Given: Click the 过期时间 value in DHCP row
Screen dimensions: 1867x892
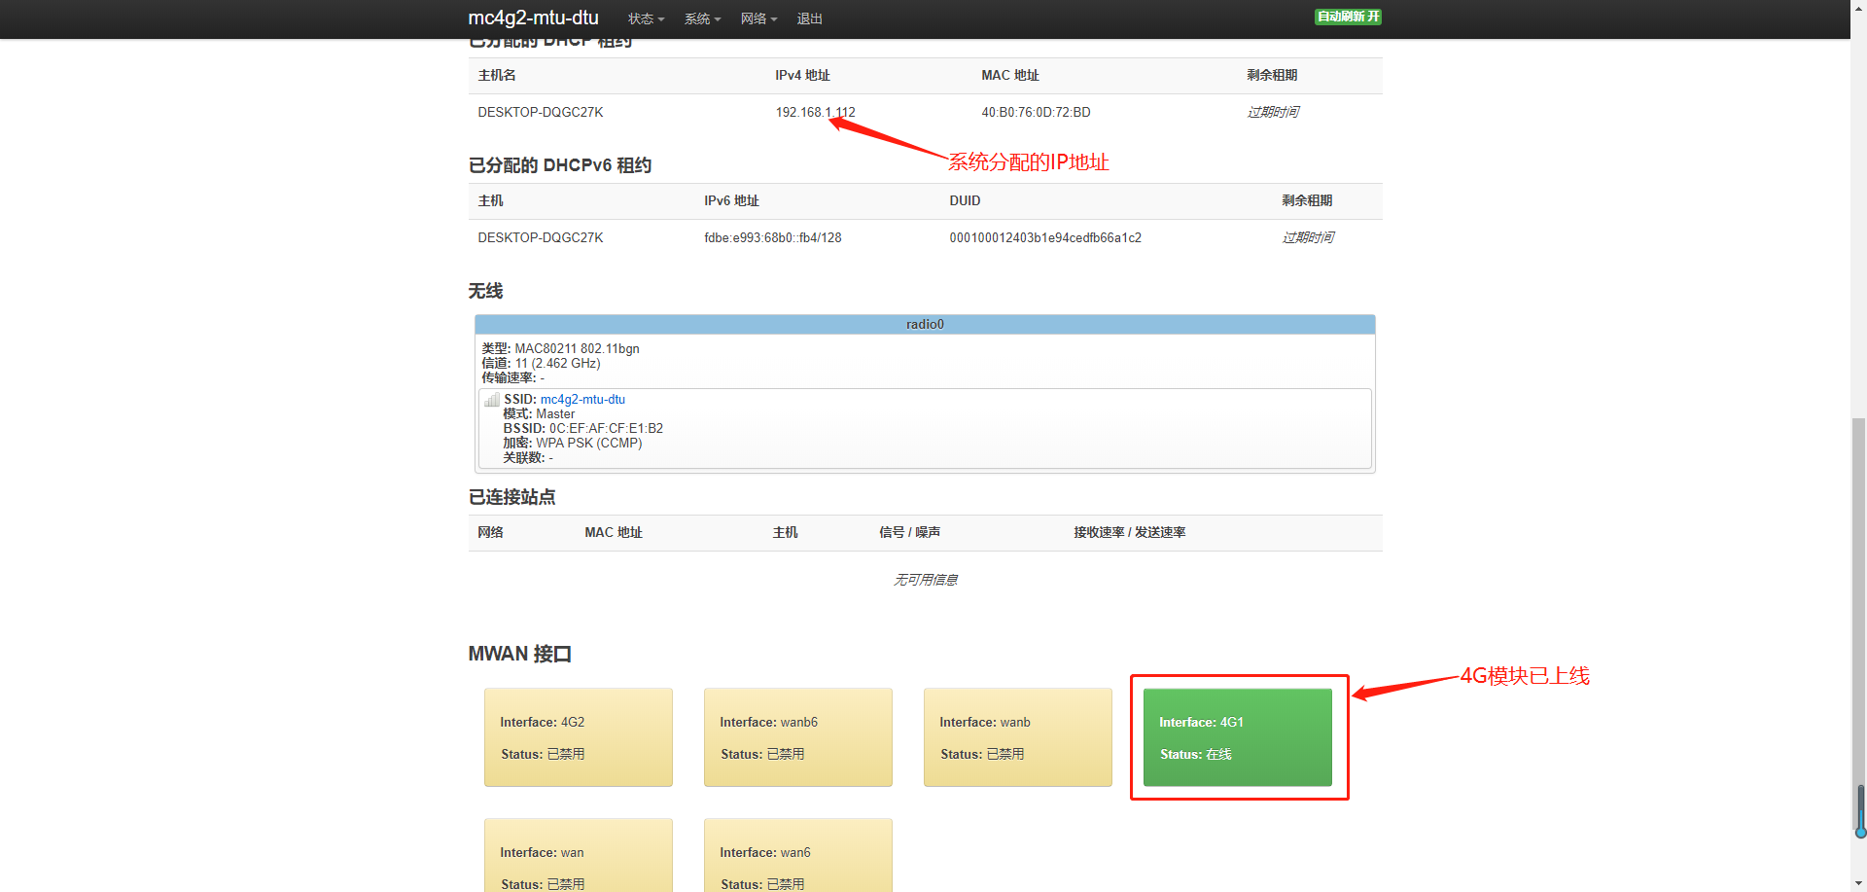Looking at the screenshot, I should point(1273,112).
